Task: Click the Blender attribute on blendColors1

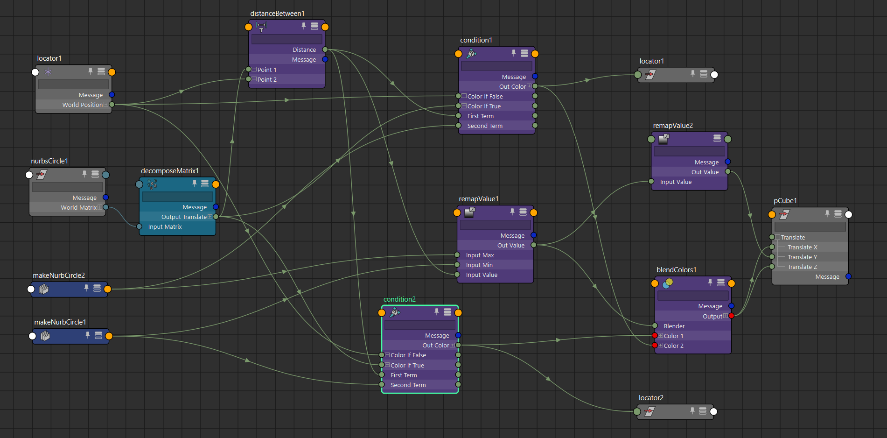Action: tap(693, 326)
